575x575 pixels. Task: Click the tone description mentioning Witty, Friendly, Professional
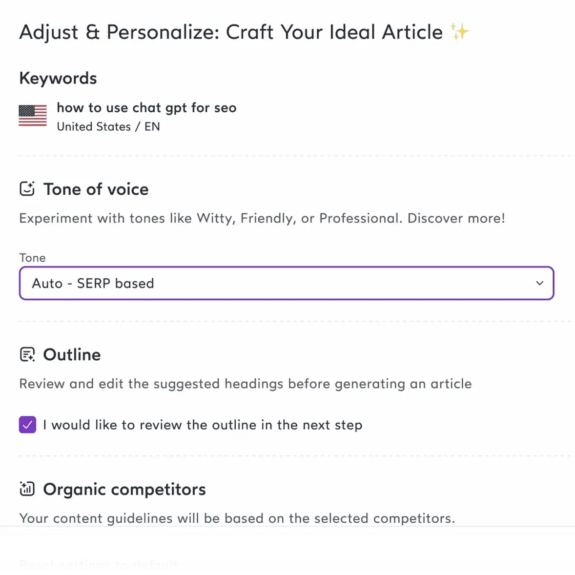[x=262, y=218]
